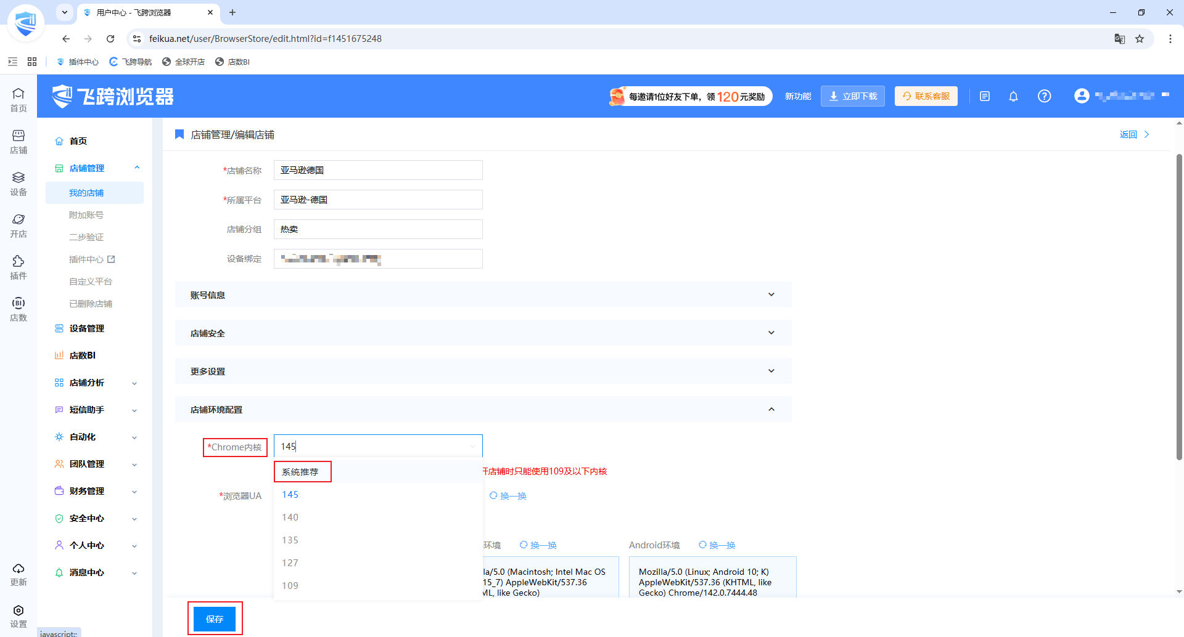Open the 设置 gear in left rail

18,616
